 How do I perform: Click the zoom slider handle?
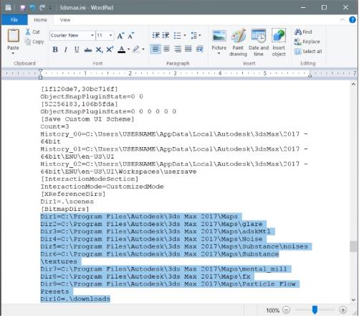pyautogui.click(x=315, y=310)
